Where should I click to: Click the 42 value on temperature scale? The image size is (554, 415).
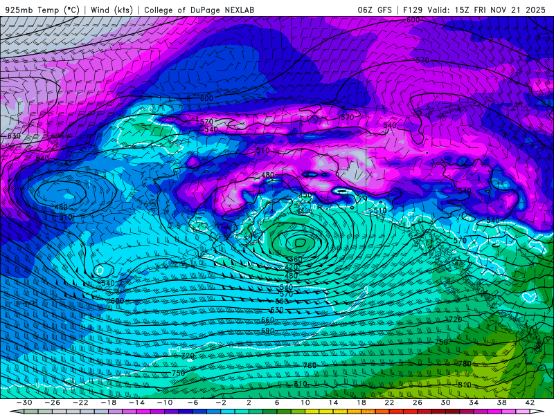pos(529,403)
